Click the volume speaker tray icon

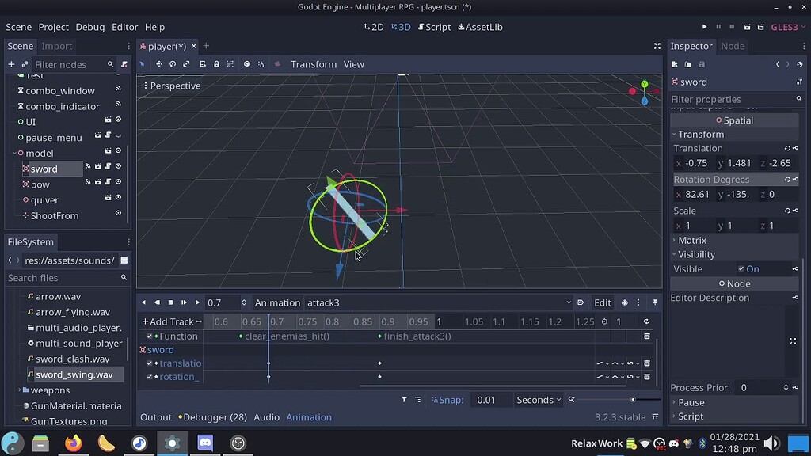pyautogui.click(x=771, y=443)
